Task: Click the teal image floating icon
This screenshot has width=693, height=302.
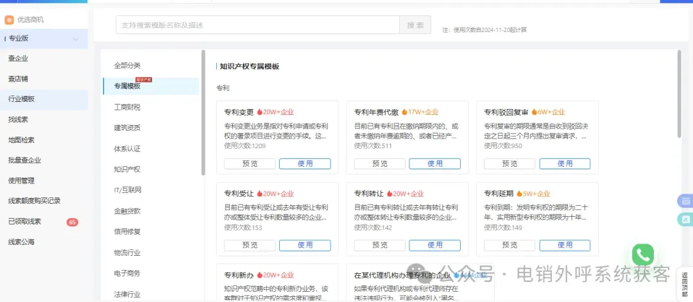Action: 685,219
